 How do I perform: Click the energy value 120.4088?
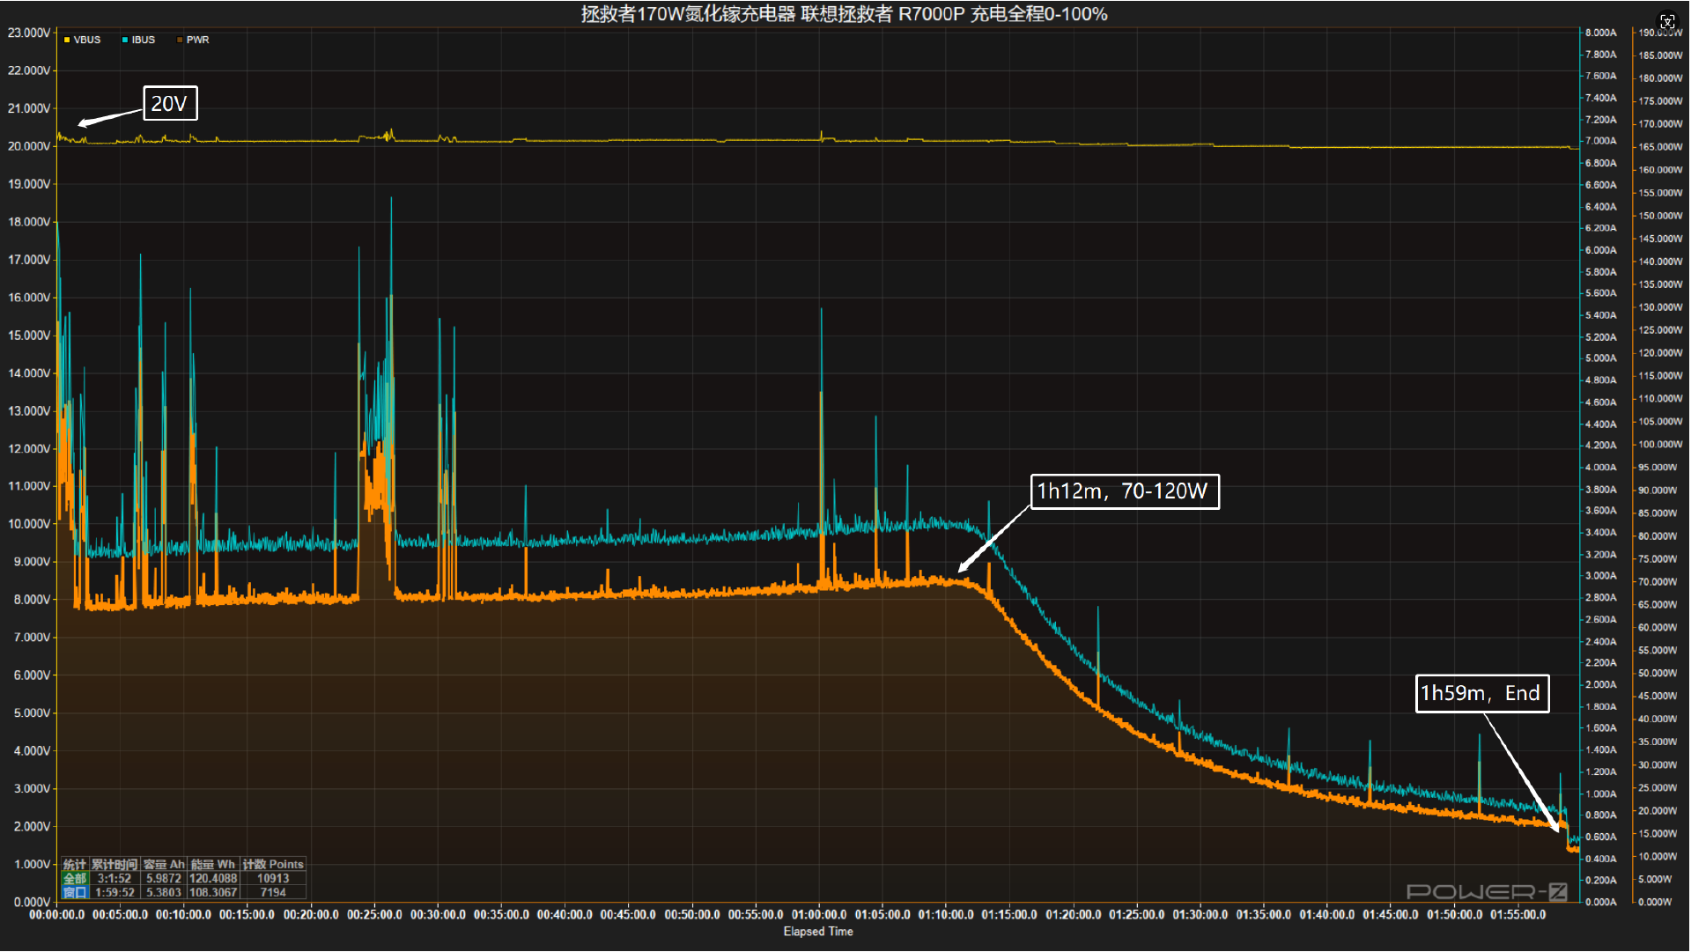(213, 879)
